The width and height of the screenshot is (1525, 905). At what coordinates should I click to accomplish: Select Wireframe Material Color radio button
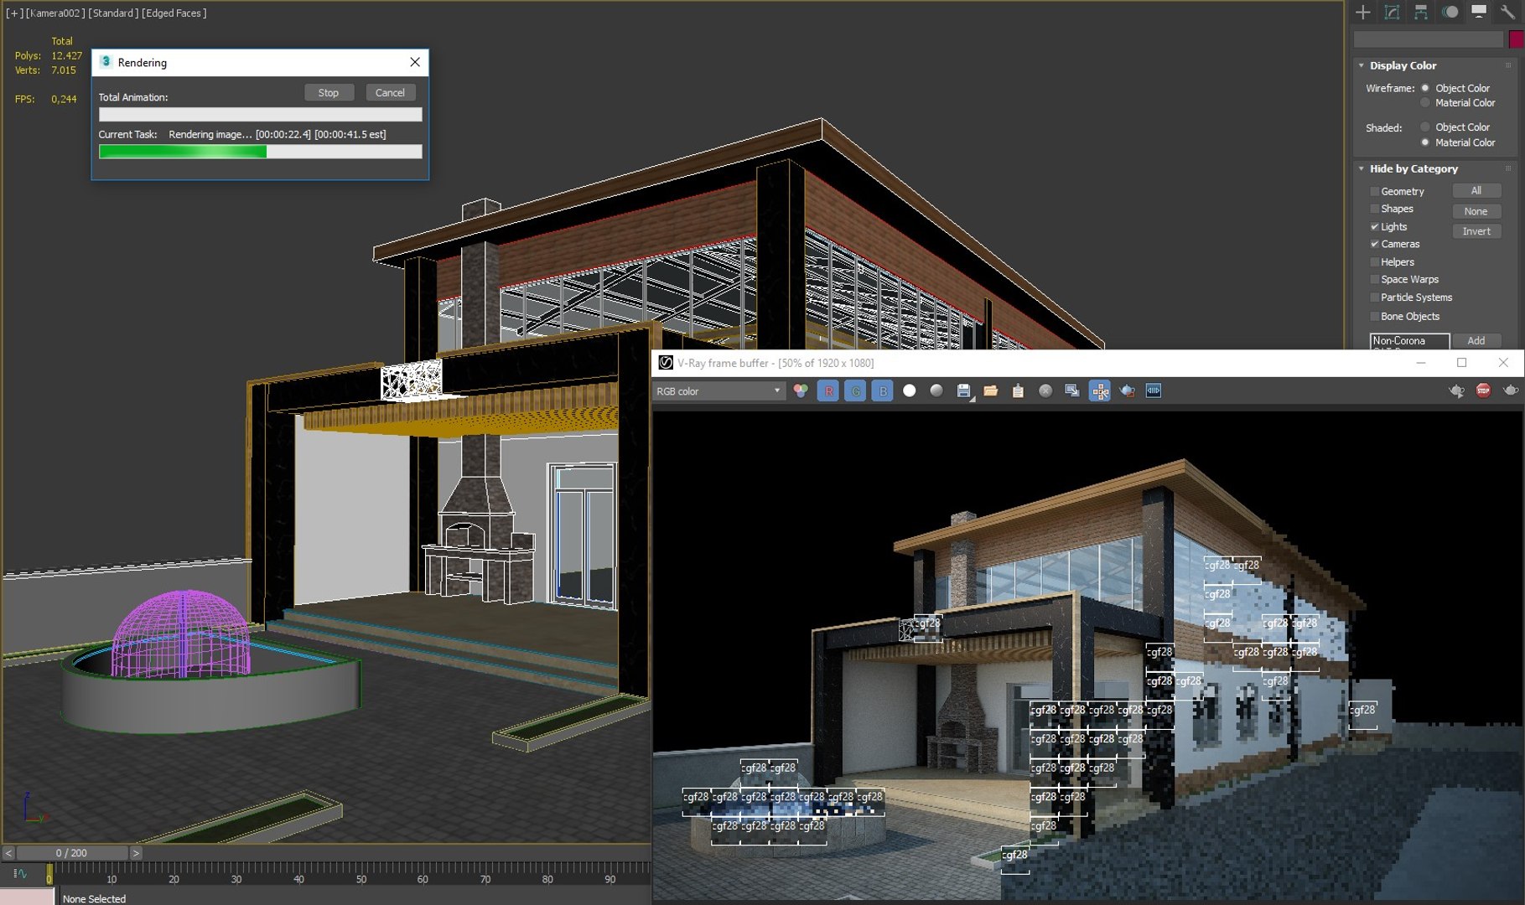coord(1424,103)
